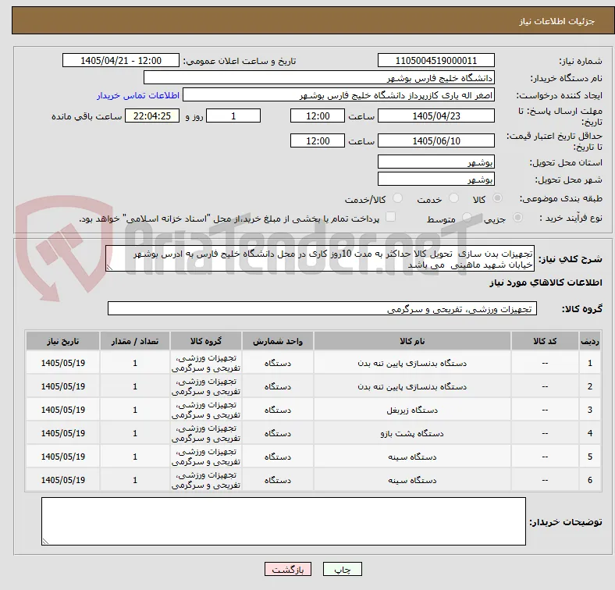Click the واحد شمارش column header

click(x=278, y=341)
